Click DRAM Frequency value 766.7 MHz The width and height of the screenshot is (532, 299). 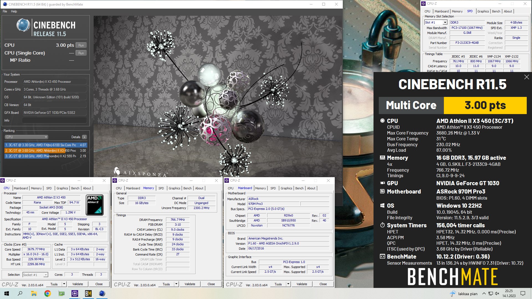coord(178,220)
